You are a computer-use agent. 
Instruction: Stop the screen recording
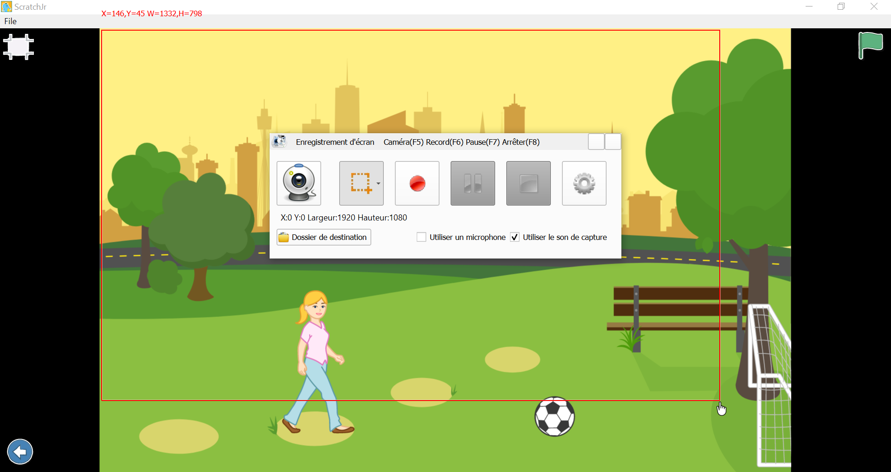(x=529, y=183)
